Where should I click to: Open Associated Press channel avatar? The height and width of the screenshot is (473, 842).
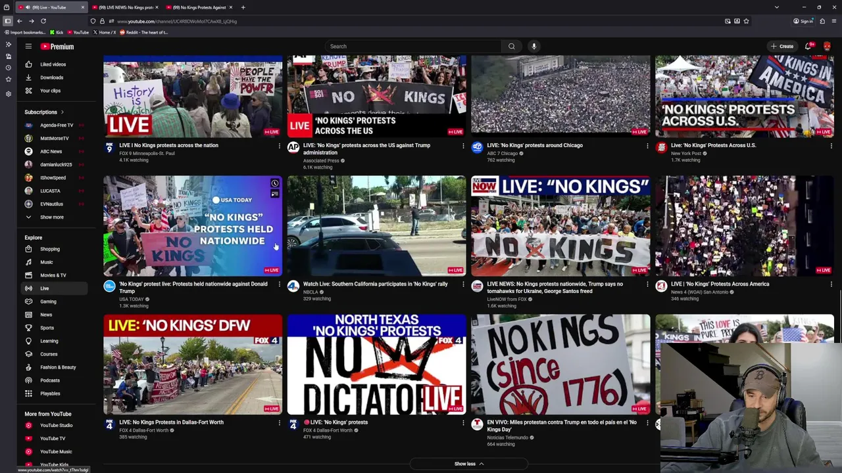tap(293, 147)
